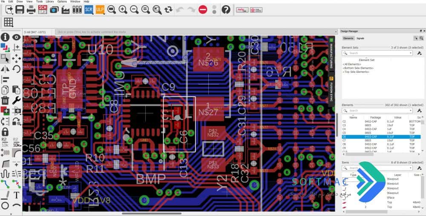Open the CAM processor factory icon
Viewport: 426px width, 216px height.
[66, 10]
